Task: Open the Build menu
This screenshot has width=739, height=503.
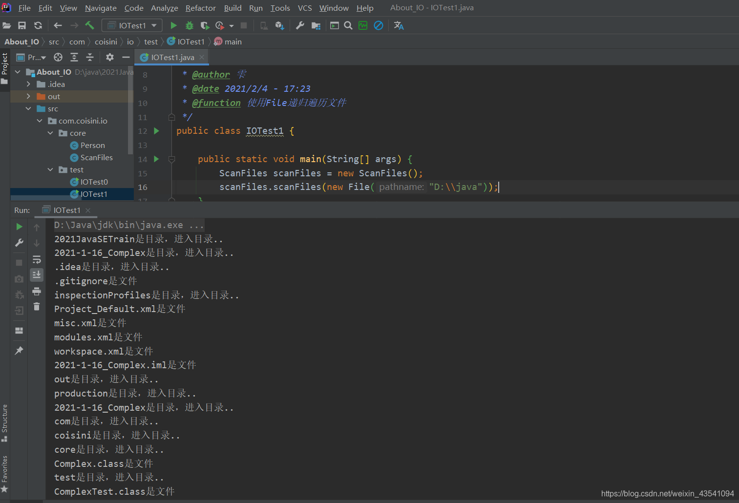Action: click(233, 8)
